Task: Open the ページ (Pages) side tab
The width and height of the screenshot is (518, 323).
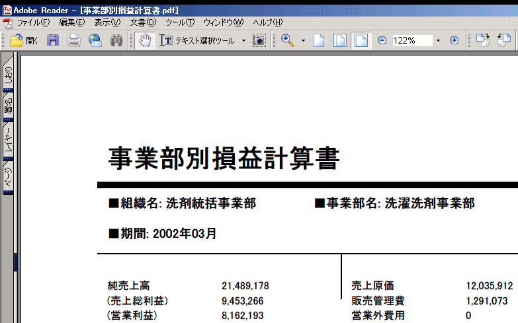Action: pyautogui.click(x=8, y=178)
